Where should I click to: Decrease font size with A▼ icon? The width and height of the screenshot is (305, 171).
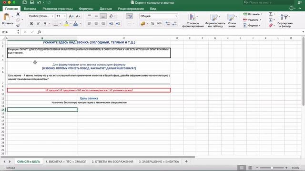[78, 16]
